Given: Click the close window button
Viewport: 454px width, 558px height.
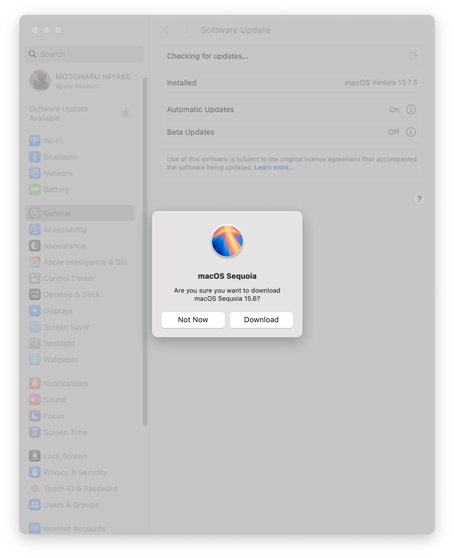Looking at the screenshot, I should pos(35,30).
